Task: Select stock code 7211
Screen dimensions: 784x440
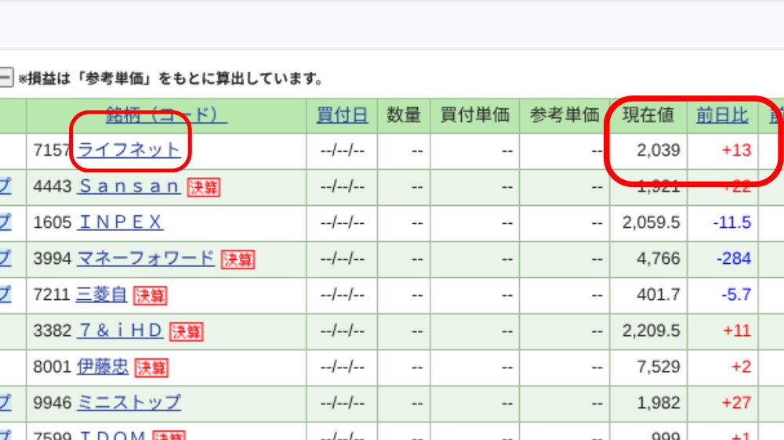Action: pos(51,294)
